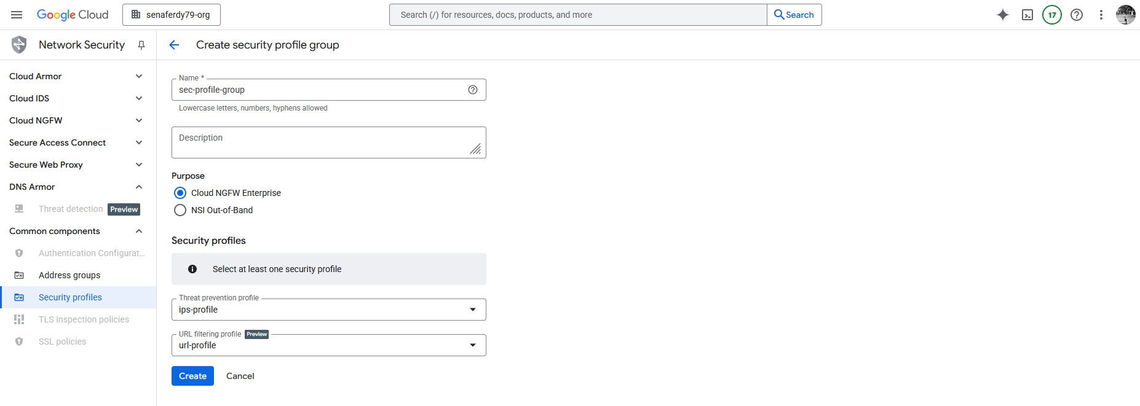Click the Create button

coord(192,376)
